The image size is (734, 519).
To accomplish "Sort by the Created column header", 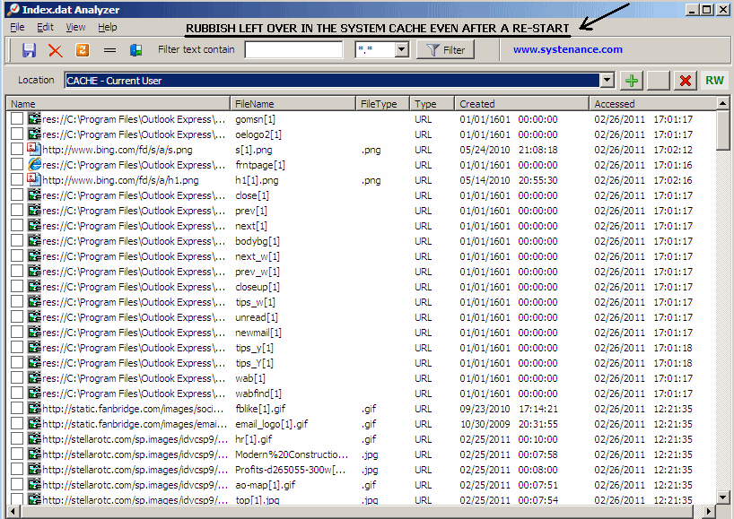I will point(520,104).
